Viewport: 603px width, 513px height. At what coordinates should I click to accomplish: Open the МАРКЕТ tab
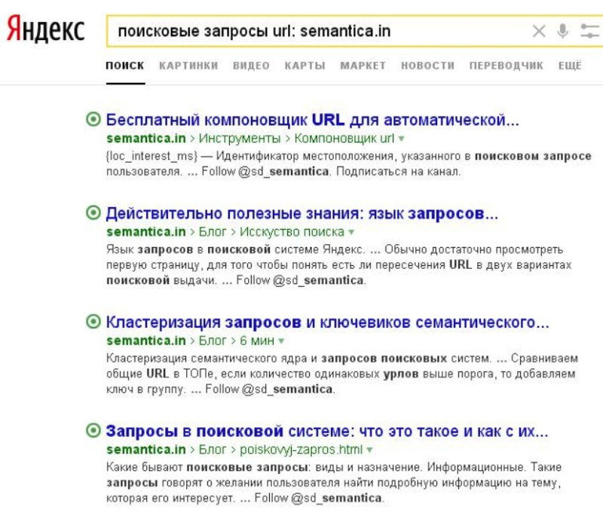[363, 66]
